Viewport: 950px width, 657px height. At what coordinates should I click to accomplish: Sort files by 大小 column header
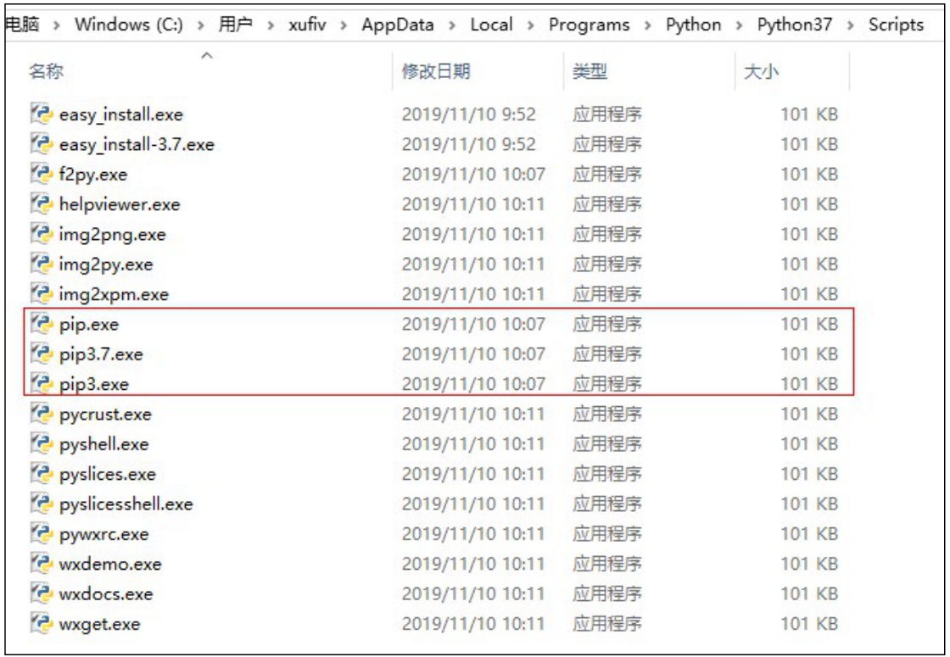point(761,71)
